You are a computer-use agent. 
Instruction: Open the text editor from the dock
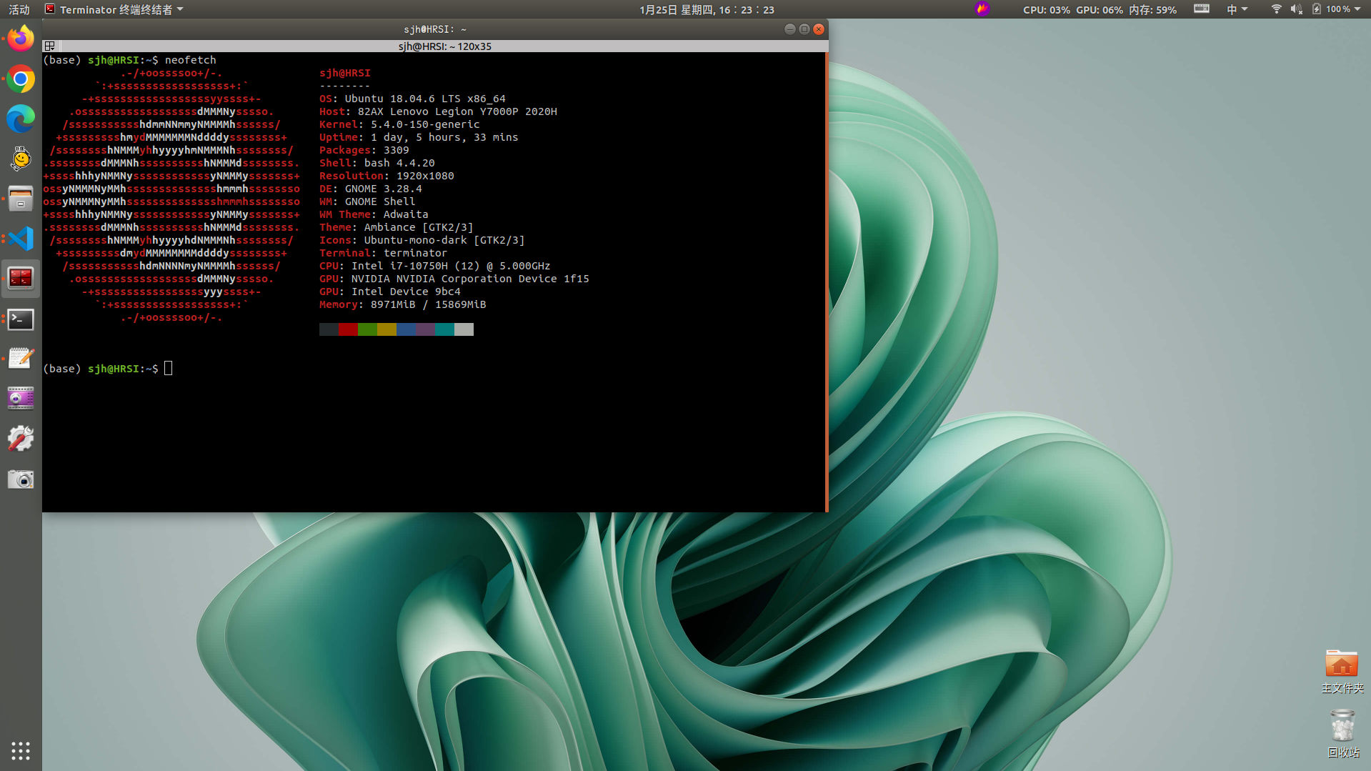pos(20,358)
